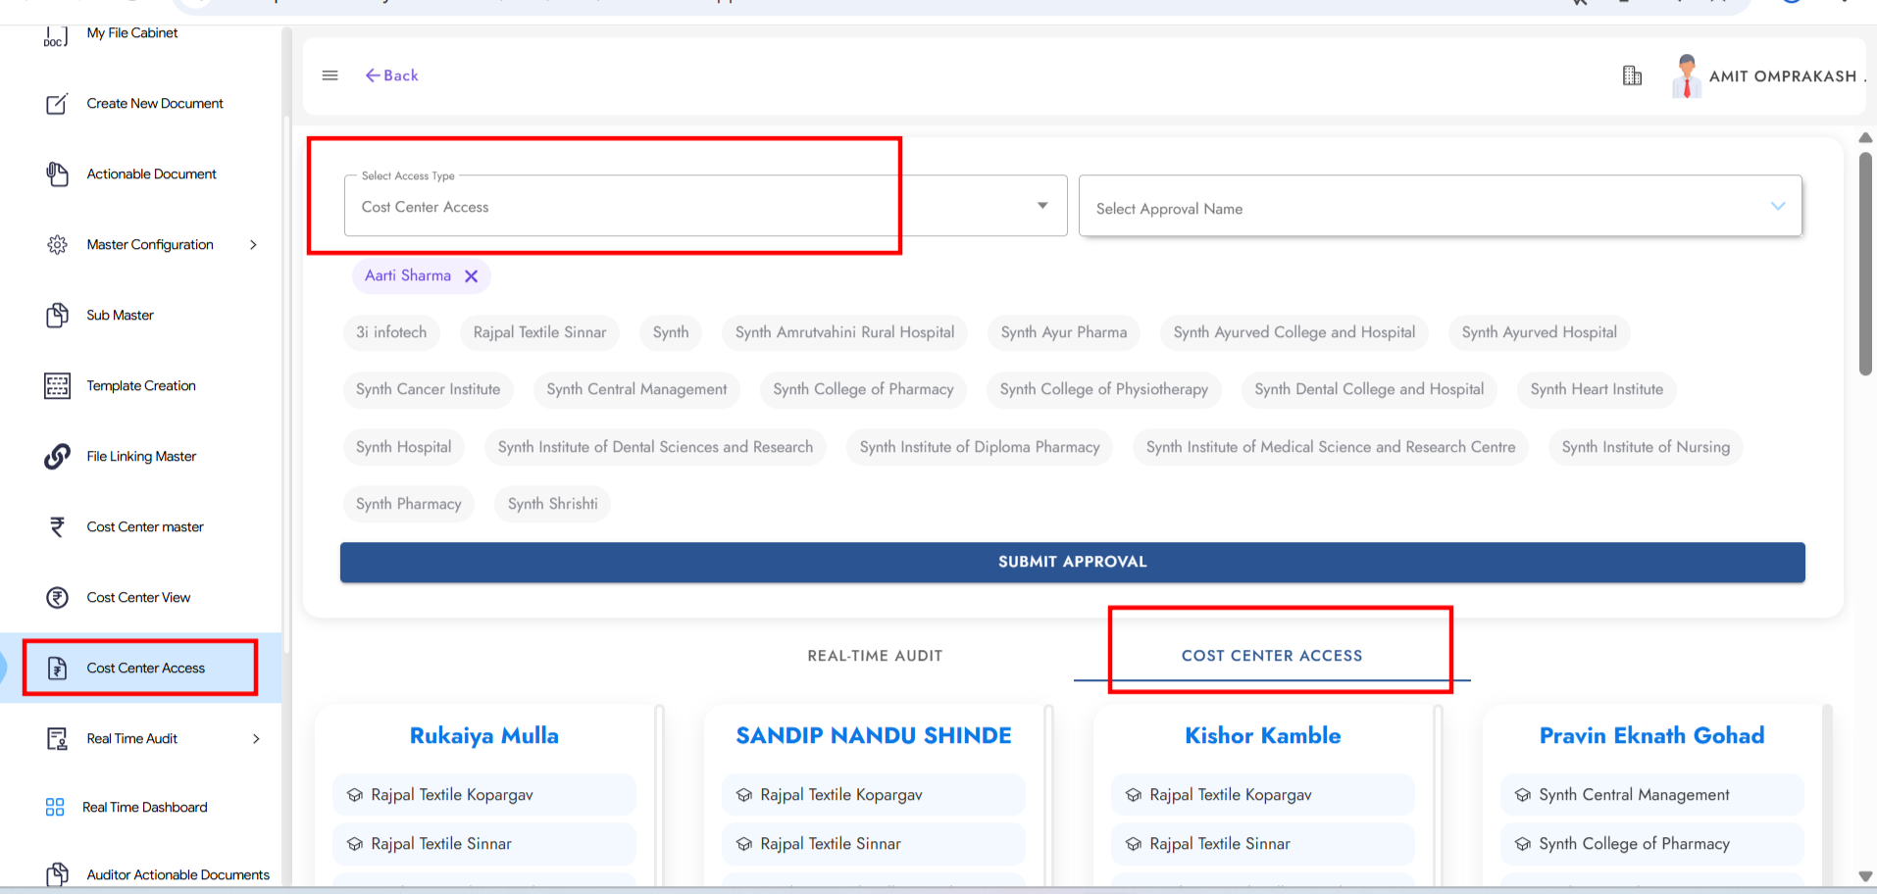
Task: Open Actionable Document from the sidebar
Action: pos(57,174)
